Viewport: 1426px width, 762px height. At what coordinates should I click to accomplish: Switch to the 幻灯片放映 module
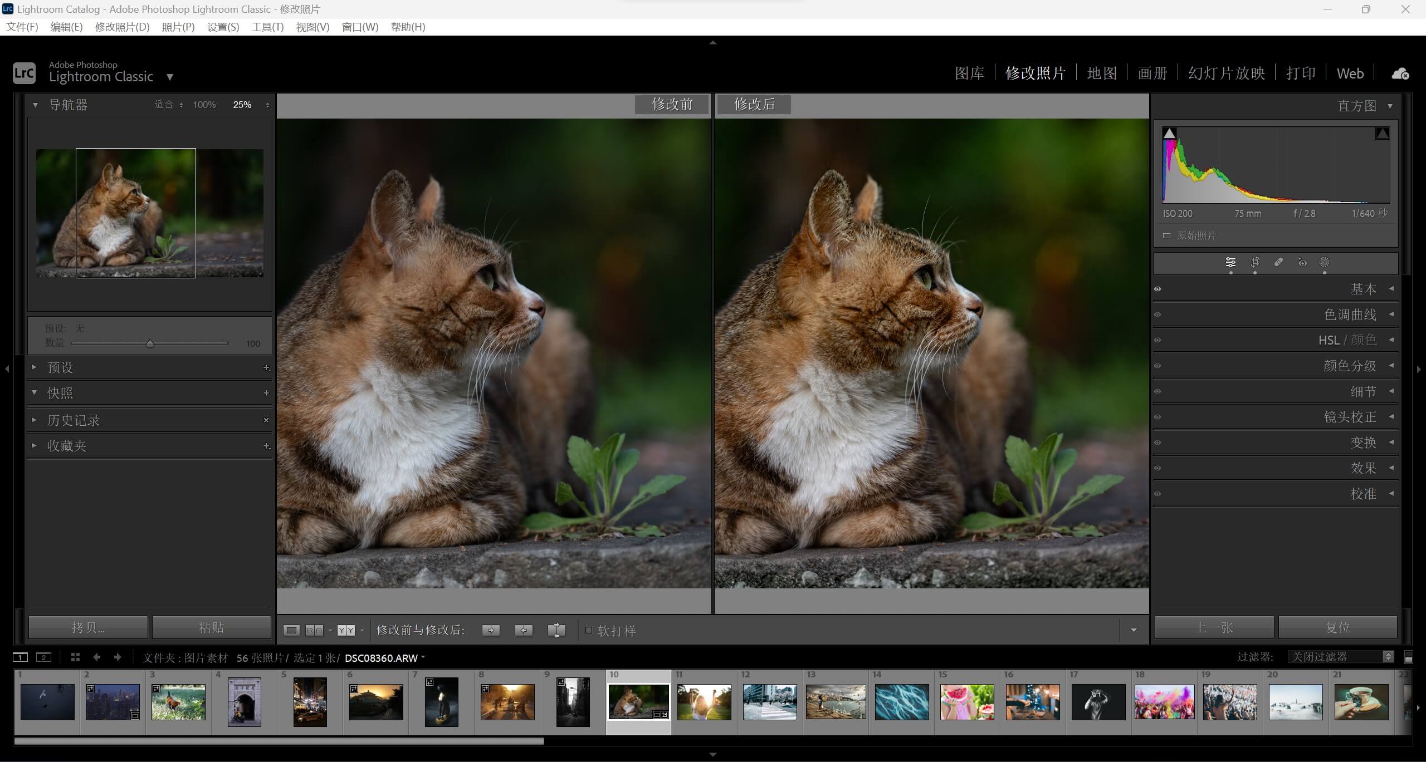(x=1227, y=73)
